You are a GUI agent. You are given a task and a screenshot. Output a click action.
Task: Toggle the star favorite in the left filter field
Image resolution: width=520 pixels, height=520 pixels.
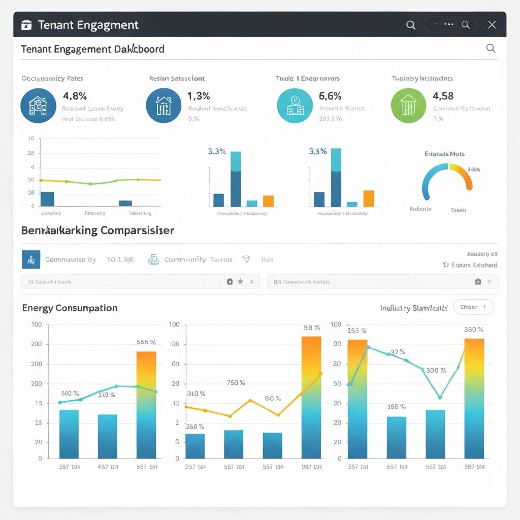point(240,281)
